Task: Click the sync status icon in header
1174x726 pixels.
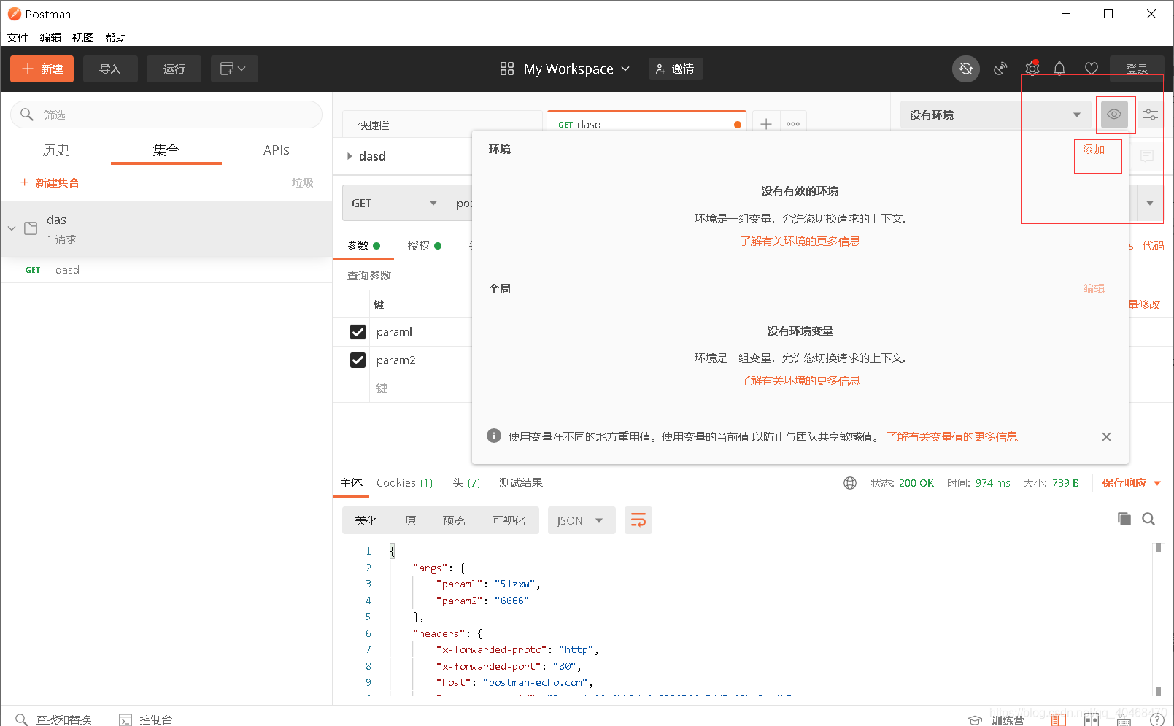Action: tap(965, 69)
